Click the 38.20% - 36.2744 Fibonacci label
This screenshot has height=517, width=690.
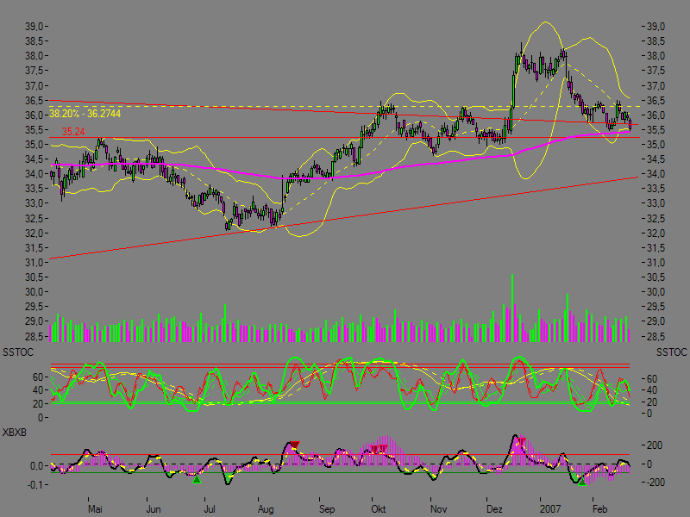[85, 114]
